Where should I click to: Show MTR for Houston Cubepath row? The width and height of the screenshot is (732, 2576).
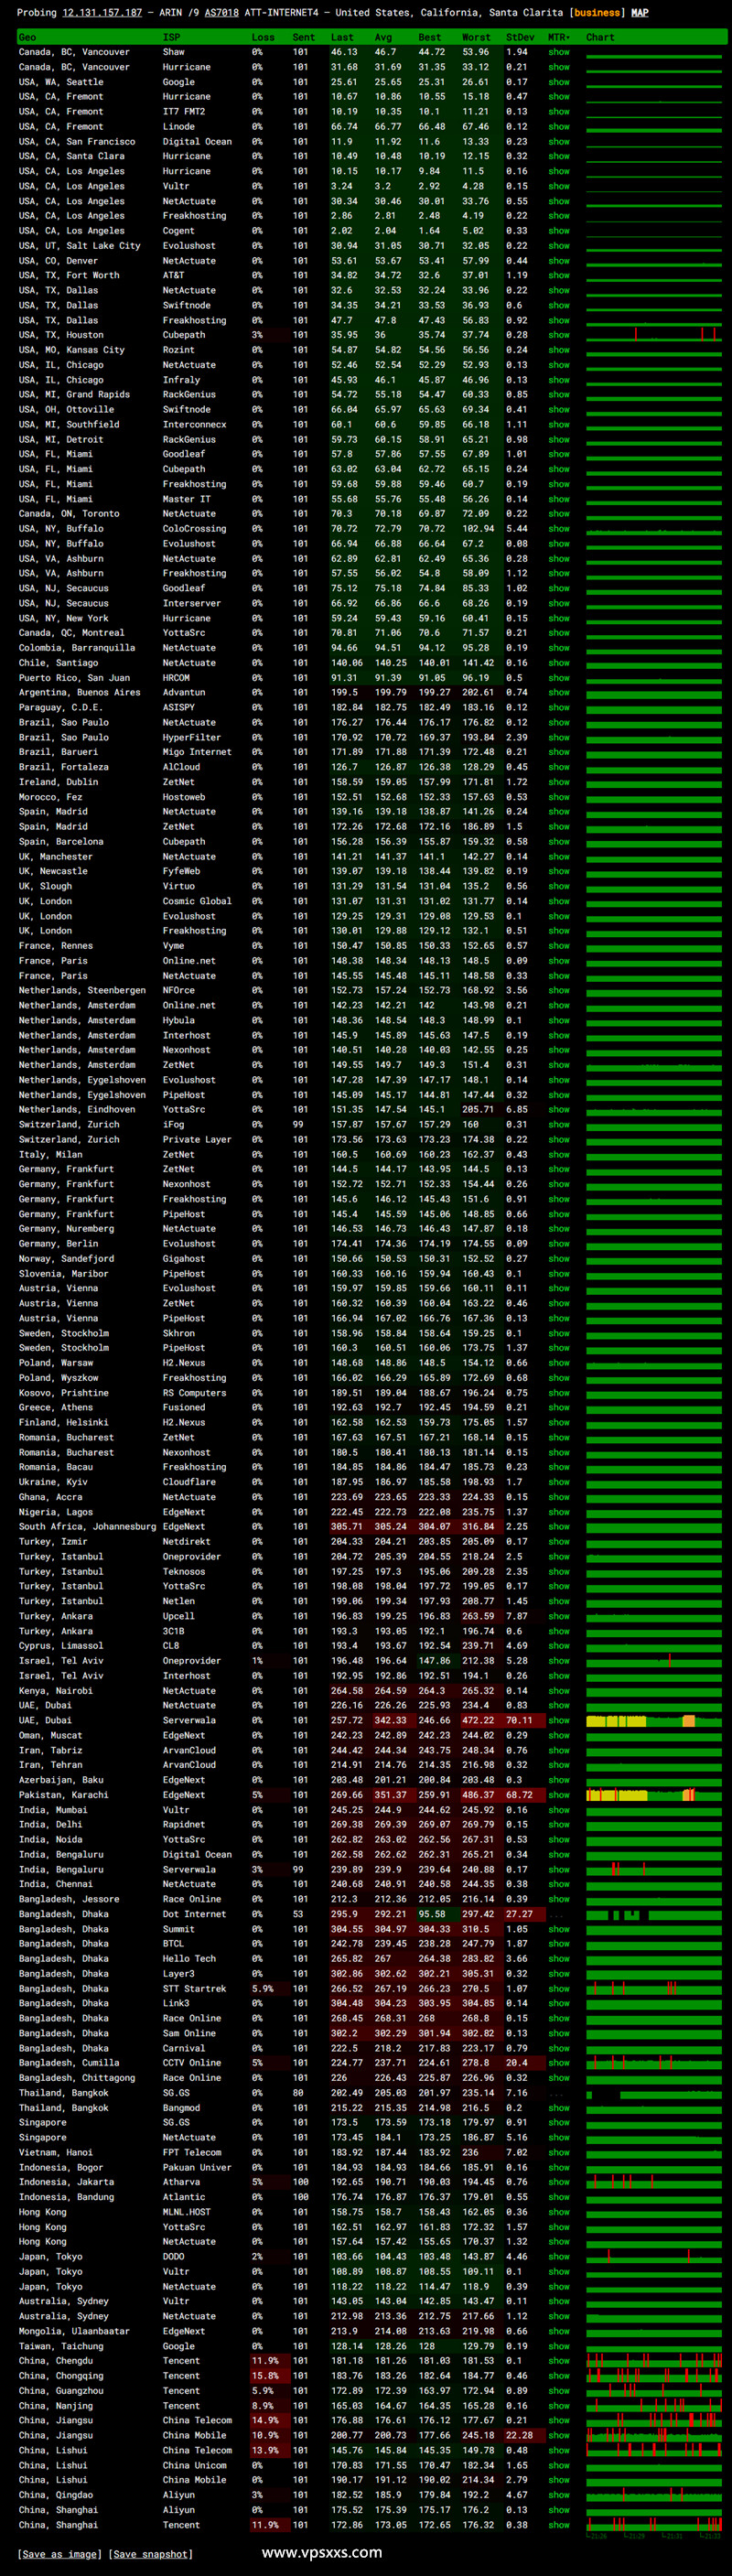tap(558, 335)
